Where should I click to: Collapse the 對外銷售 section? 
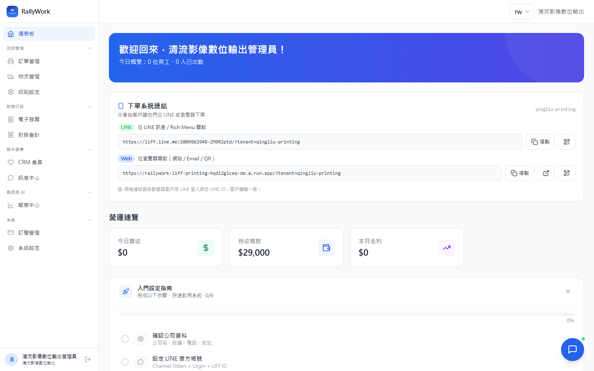coord(90,150)
